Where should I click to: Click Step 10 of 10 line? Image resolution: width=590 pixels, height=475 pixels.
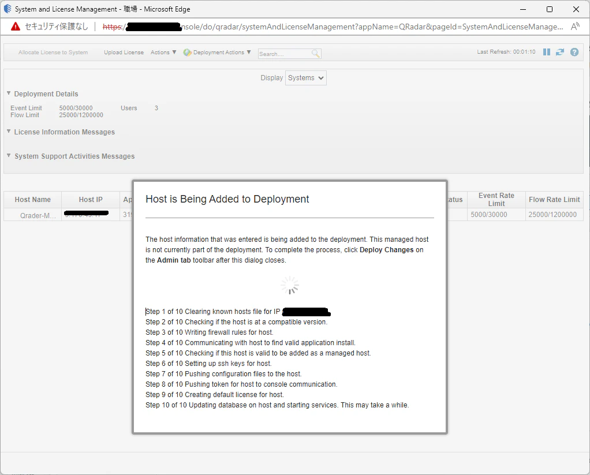coord(277,405)
